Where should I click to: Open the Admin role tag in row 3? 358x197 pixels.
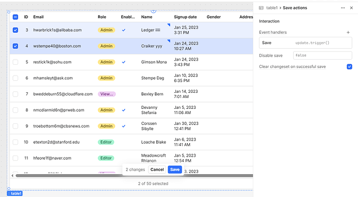pos(106,30)
